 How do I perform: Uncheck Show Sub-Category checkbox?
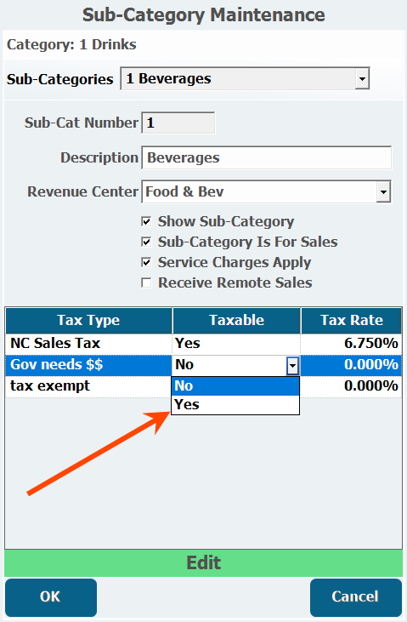pyautogui.click(x=147, y=221)
